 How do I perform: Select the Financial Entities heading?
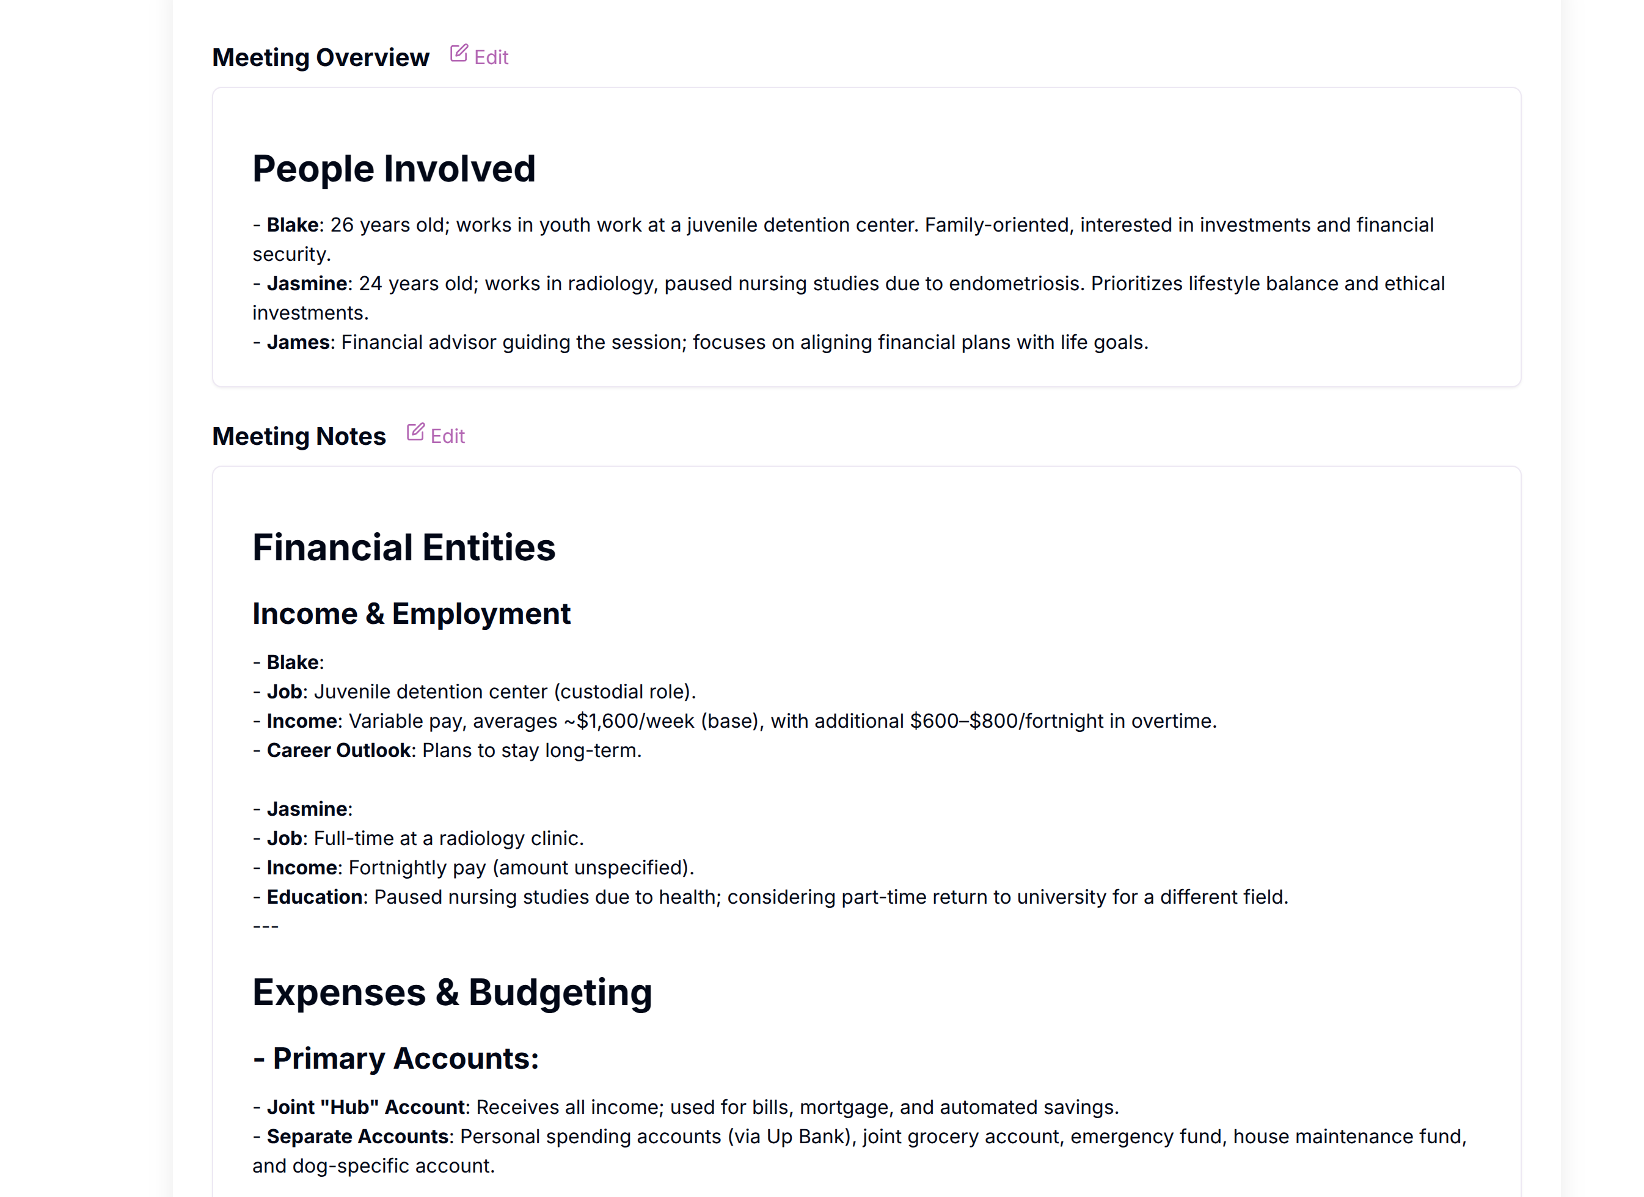point(404,547)
